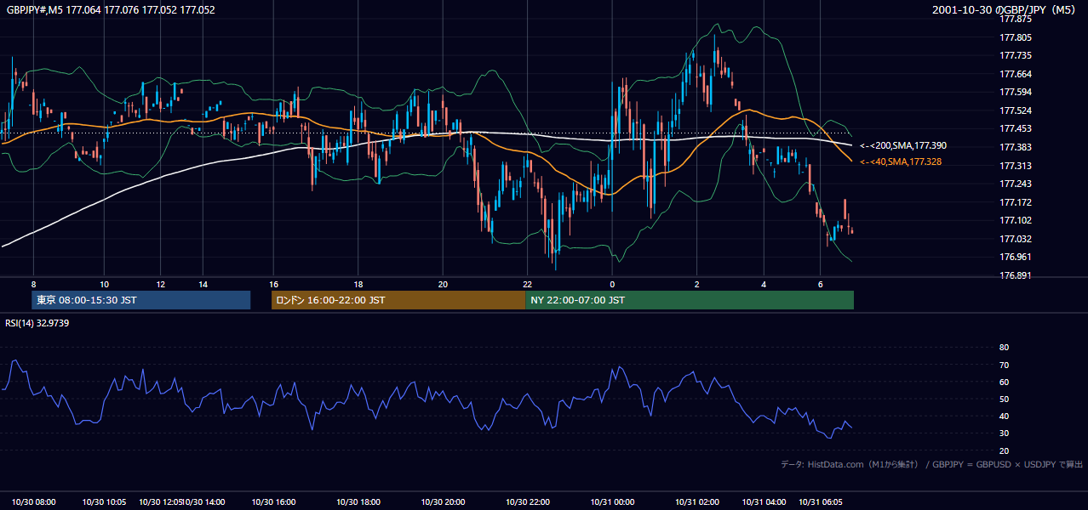This screenshot has height=510, width=1088.
Task: Click RSI scale level 30
Action: 1004,433
